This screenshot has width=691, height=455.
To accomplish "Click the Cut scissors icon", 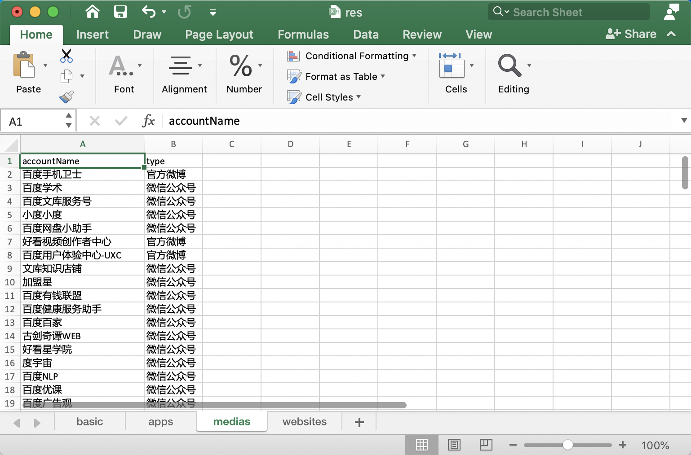I will tap(66, 56).
